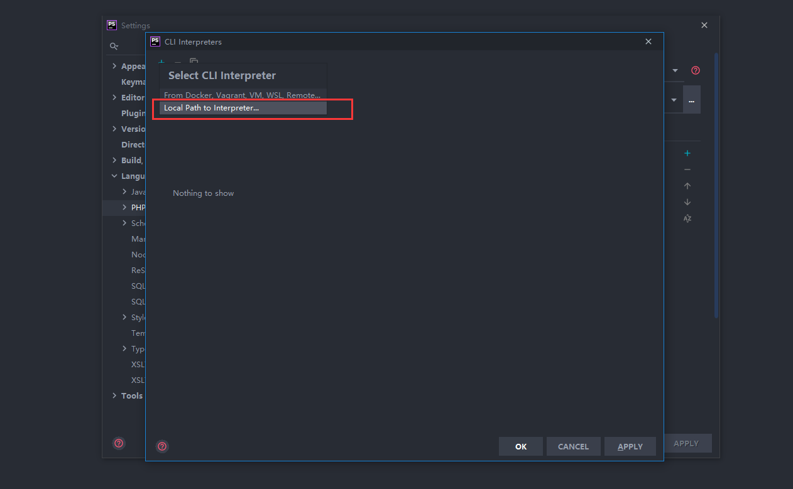Select Directories item in Settings tree

[x=133, y=144]
